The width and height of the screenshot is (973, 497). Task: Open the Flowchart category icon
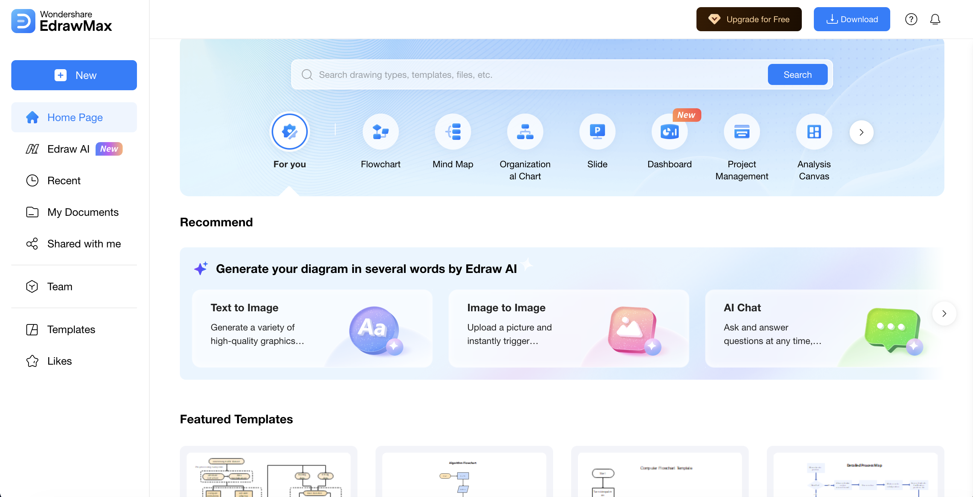(380, 132)
